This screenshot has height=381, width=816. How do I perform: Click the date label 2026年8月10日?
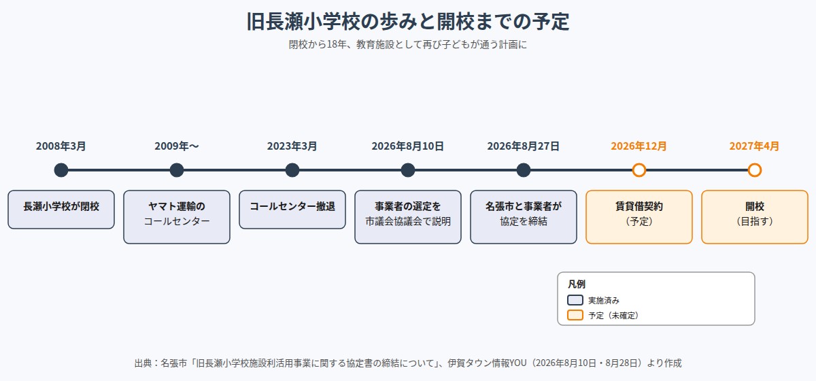[x=408, y=146]
